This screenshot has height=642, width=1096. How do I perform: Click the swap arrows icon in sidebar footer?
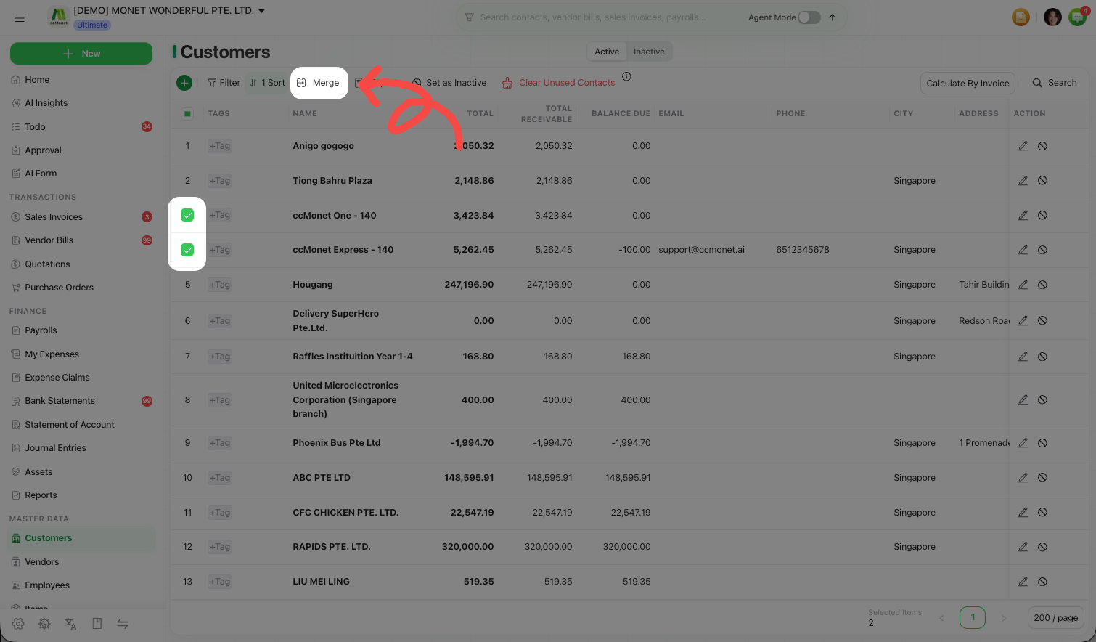click(123, 624)
